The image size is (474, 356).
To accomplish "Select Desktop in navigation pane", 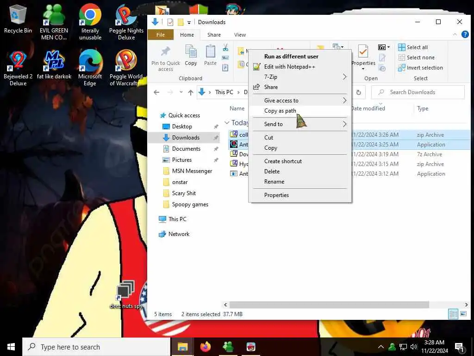I will (x=181, y=127).
